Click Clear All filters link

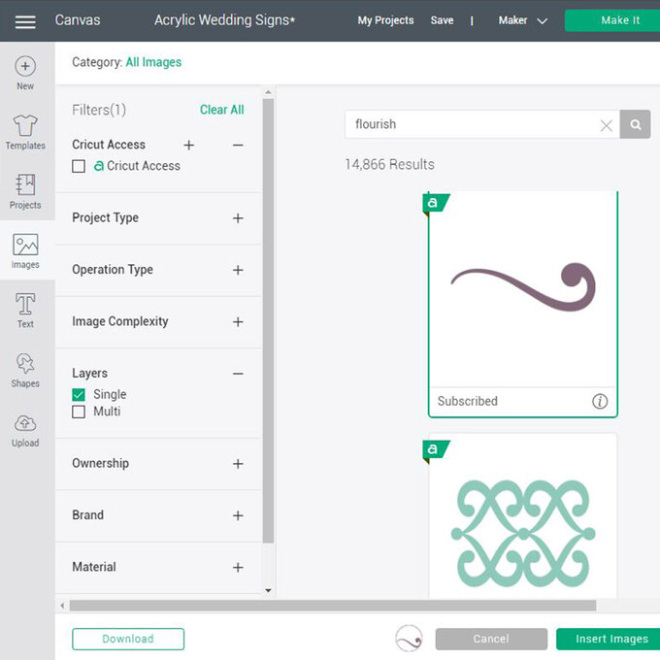tap(221, 110)
